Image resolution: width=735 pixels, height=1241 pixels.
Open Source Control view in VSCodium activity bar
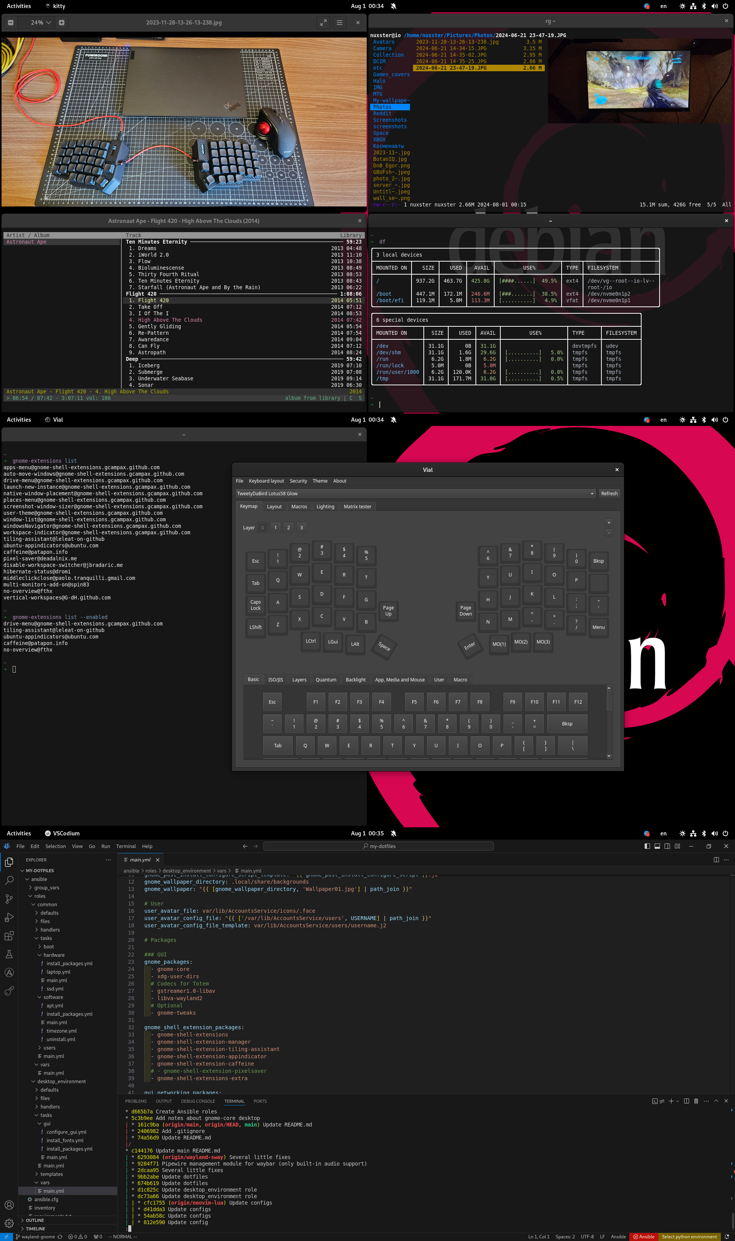coord(9,899)
